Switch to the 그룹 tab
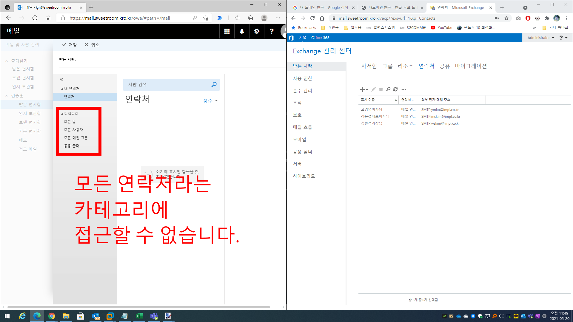The image size is (573, 322). (387, 66)
